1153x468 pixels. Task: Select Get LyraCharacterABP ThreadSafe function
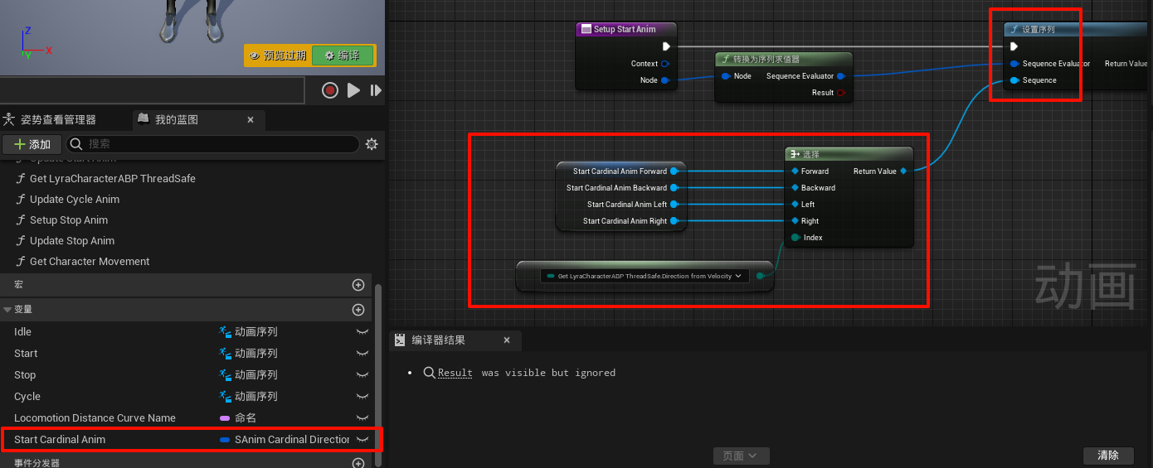click(113, 179)
